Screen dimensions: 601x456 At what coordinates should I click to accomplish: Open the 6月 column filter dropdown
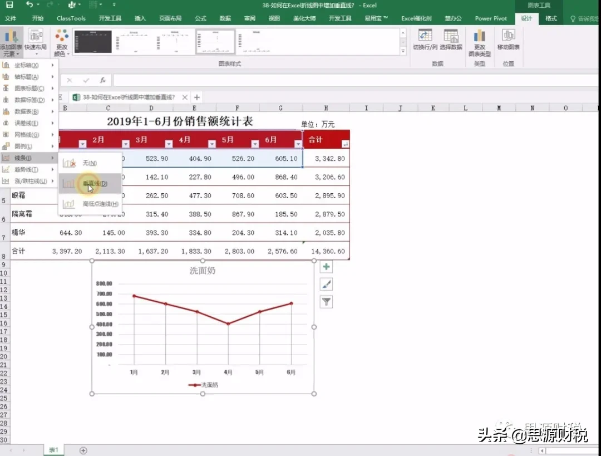(x=298, y=144)
